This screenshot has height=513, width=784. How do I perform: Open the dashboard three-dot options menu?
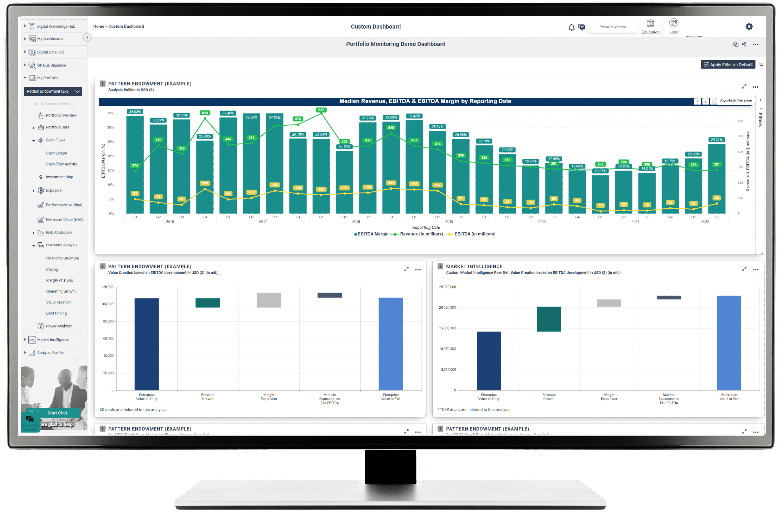point(755,44)
